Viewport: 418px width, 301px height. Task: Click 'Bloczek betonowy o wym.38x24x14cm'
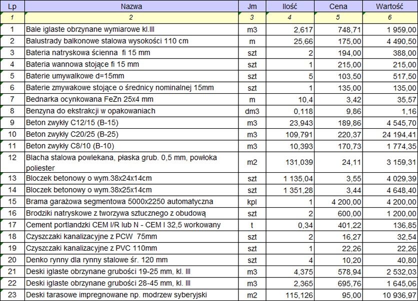click(x=131, y=178)
